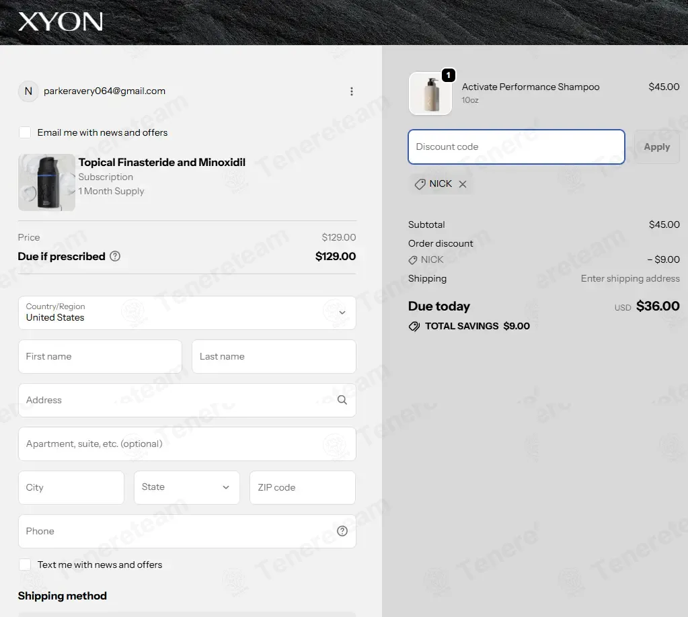Viewport: 688px width, 617px height.
Task: Click the Apply discount button
Action: pos(657,147)
